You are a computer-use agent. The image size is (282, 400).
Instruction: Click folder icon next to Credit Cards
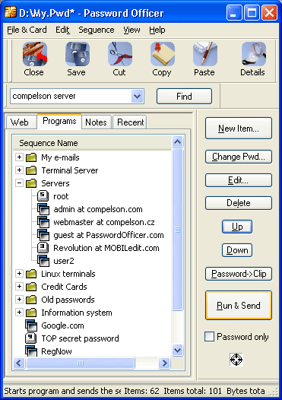31,287
